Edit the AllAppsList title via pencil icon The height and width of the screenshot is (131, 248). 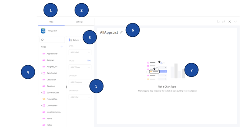tap(121, 32)
